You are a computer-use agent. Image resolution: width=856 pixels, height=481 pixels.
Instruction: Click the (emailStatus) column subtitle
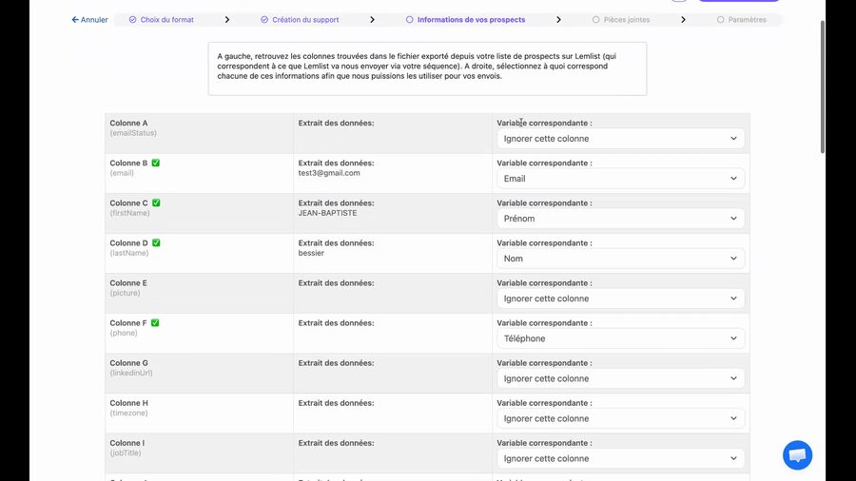click(x=133, y=133)
